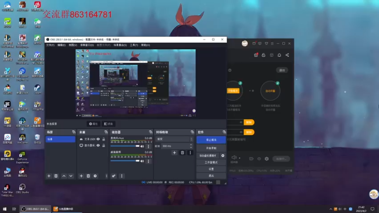The image size is (379, 213).
Task: Open the OBS Studio desktop shortcut
Action: pos(22,188)
